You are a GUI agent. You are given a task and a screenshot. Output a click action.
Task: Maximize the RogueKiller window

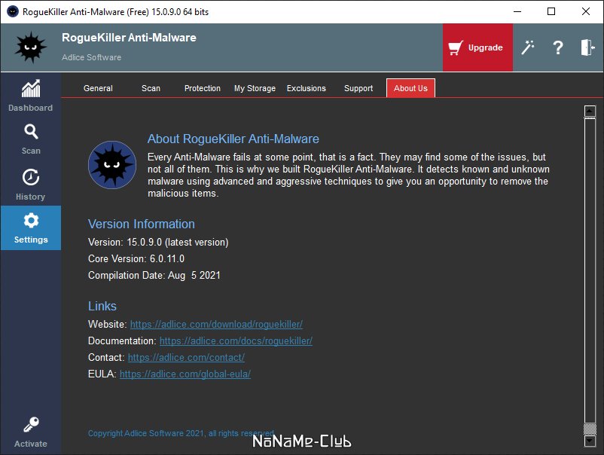tap(551, 11)
